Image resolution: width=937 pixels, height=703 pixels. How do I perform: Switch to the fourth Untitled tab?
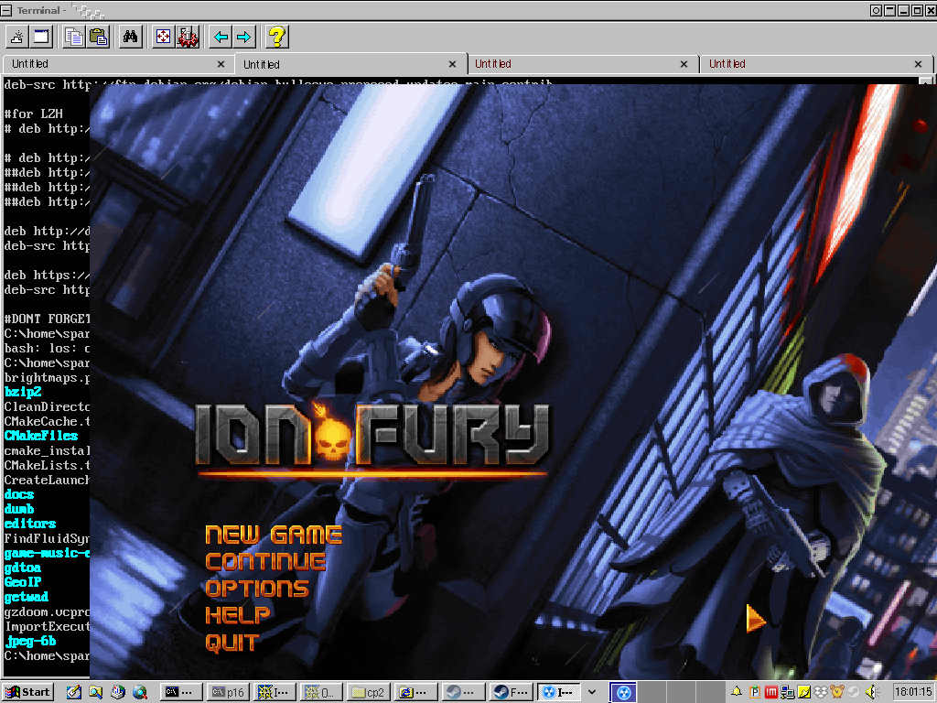[805, 64]
